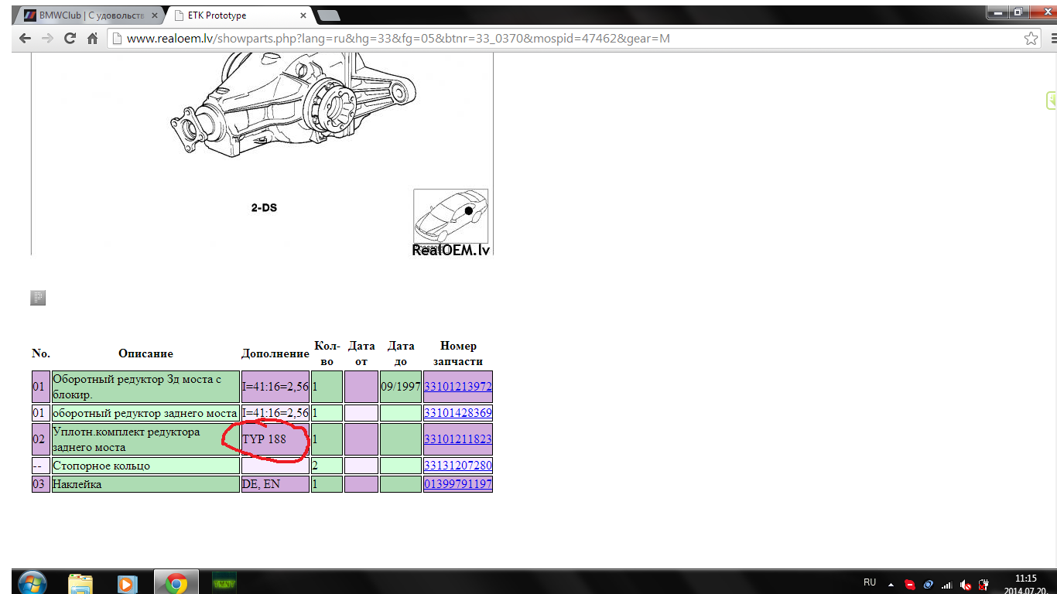Open File Explorer taskbar icon
The width and height of the screenshot is (1057, 594).
click(x=80, y=583)
